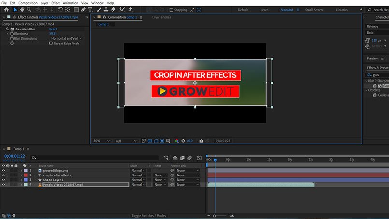Screen dimensions: 389x219
Task: Click the timeline zoom slider handle
Action: pos(215,216)
